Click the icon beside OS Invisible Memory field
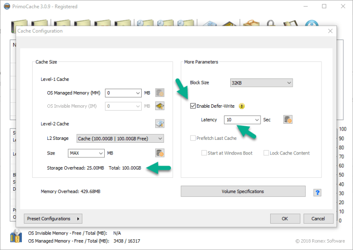 tap(159, 106)
